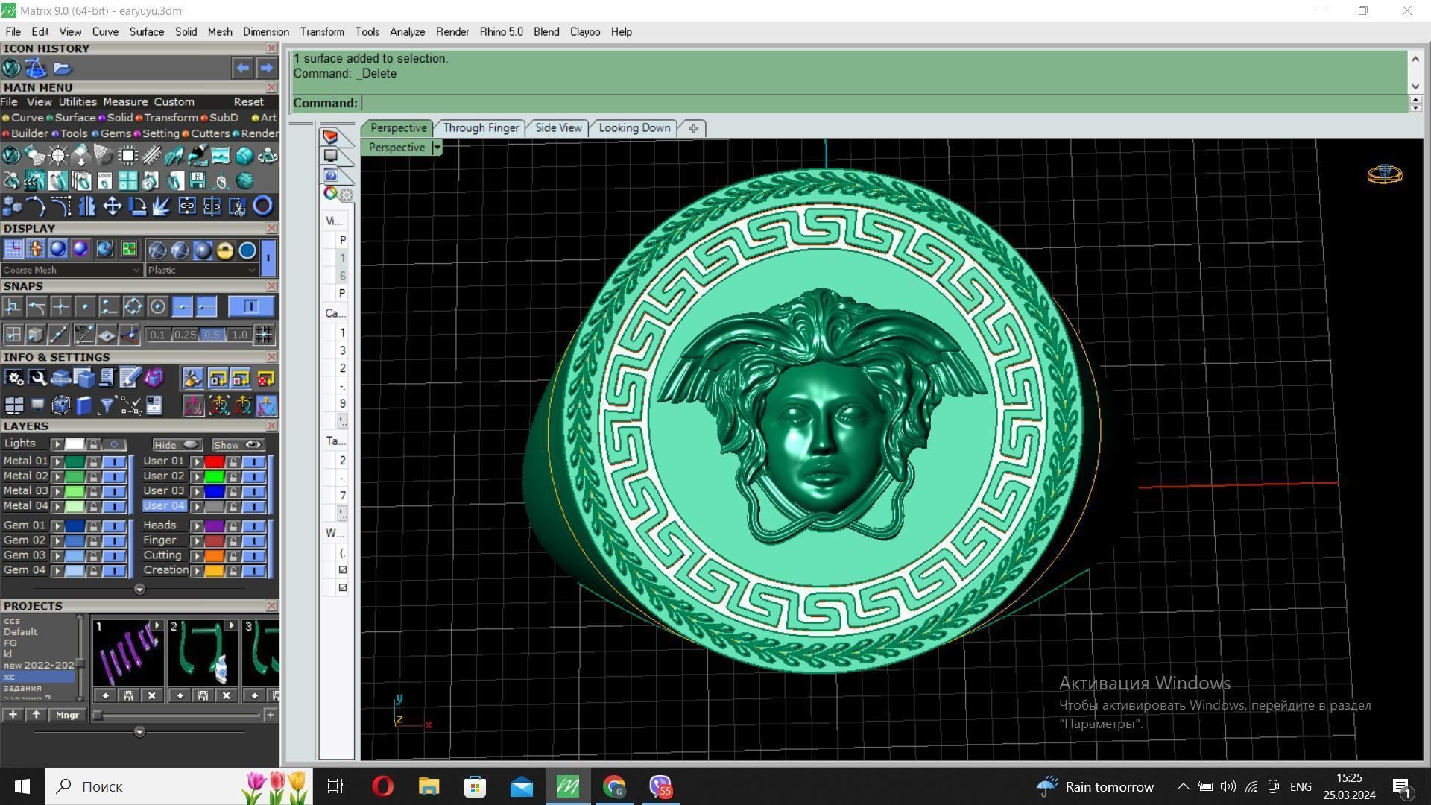Toggle visibility of the Metal 01 layer
The height and width of the screenshot is (805, 1431).
coord(113,461)
